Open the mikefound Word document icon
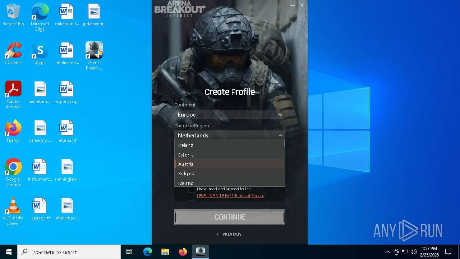This screenshot has width=460, height=259. click(x=67, y=15)
